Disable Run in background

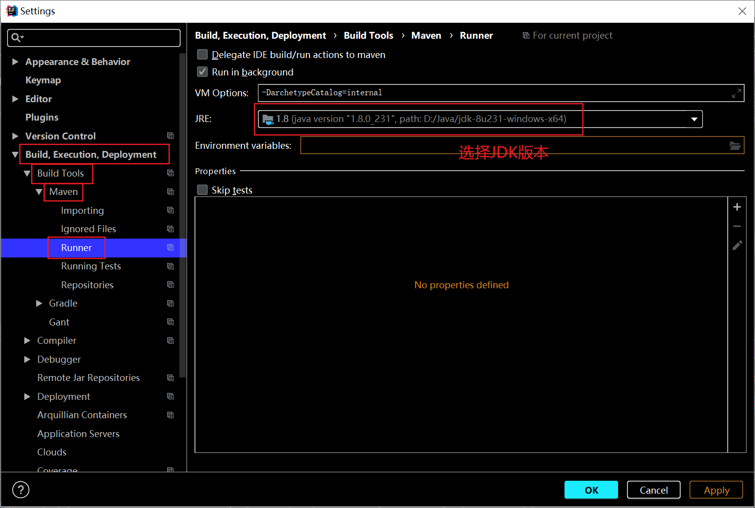(x=202, y=71)
